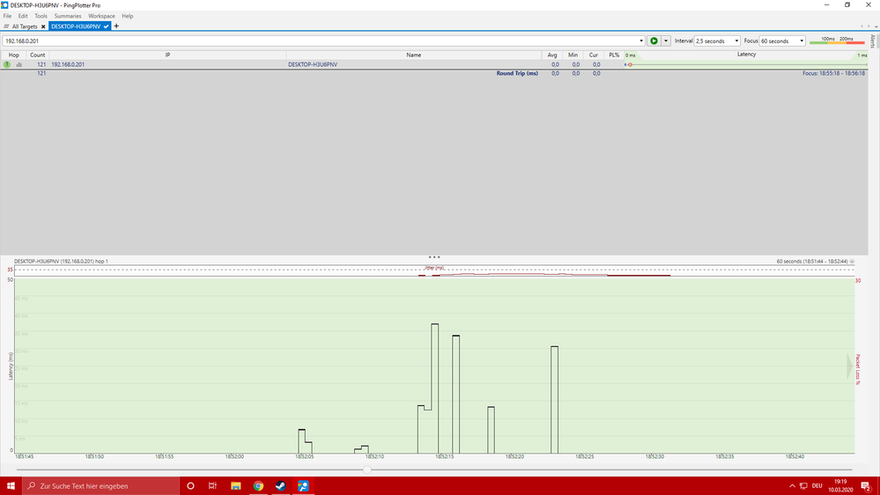Click the Min column header

point(573,55)
